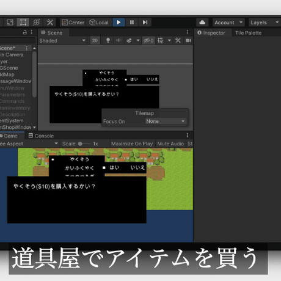Toggle the scene grid icon
Viewport: 281px width, 281px height.
pos(160,40)
